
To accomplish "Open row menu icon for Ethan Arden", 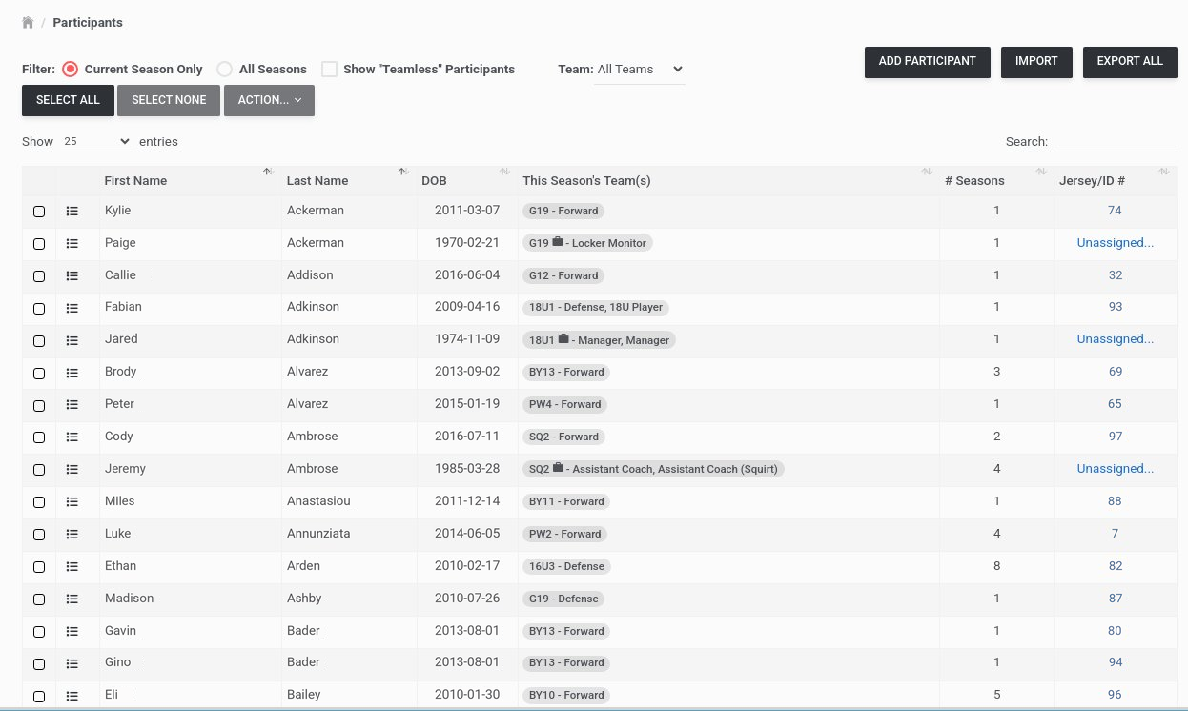I will (x=72, y=566).
